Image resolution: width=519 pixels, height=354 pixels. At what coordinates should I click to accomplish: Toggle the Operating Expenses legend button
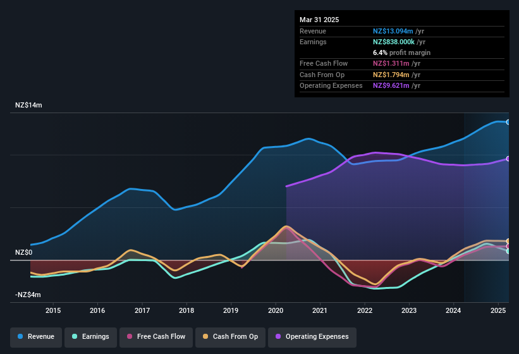point(312,337)
